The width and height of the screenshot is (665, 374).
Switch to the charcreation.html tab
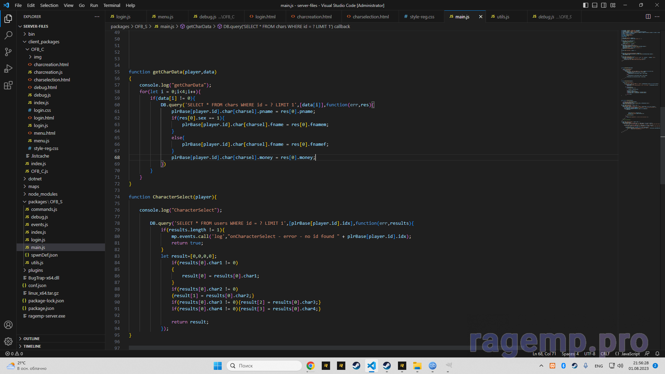(x=314, y=17)
